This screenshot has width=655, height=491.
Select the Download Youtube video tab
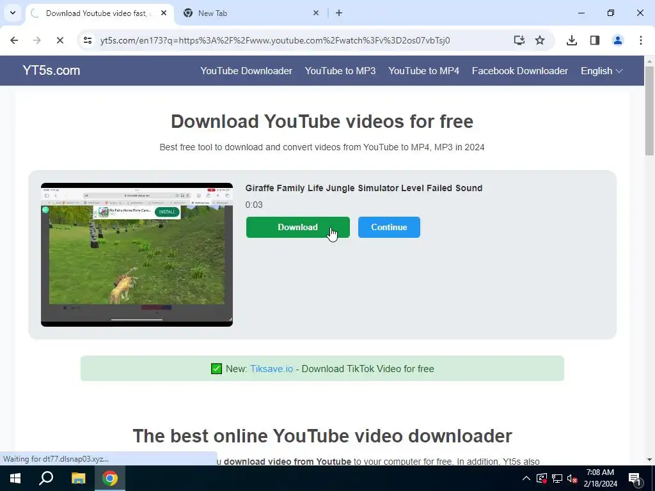click(99, 13)
